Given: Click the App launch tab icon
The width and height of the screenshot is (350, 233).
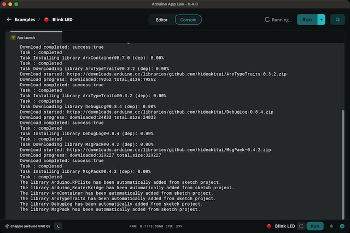Looking at the screenshot, I should point(14,38).
